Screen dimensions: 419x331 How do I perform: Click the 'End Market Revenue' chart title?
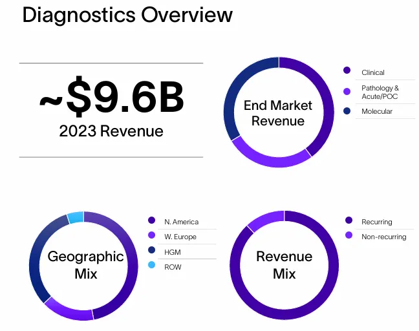[278, 113]
